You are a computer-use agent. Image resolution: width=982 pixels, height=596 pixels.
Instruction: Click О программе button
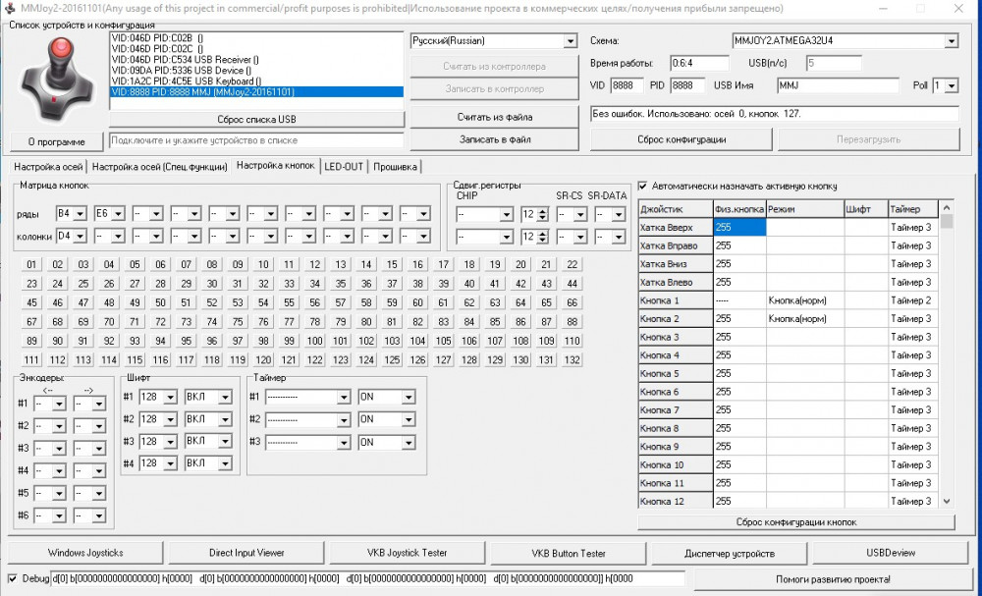55,140
